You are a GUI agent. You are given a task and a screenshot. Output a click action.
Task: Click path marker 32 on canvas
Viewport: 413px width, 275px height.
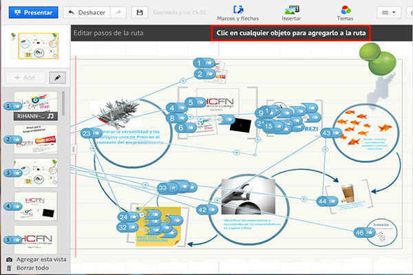click(127, 228)
